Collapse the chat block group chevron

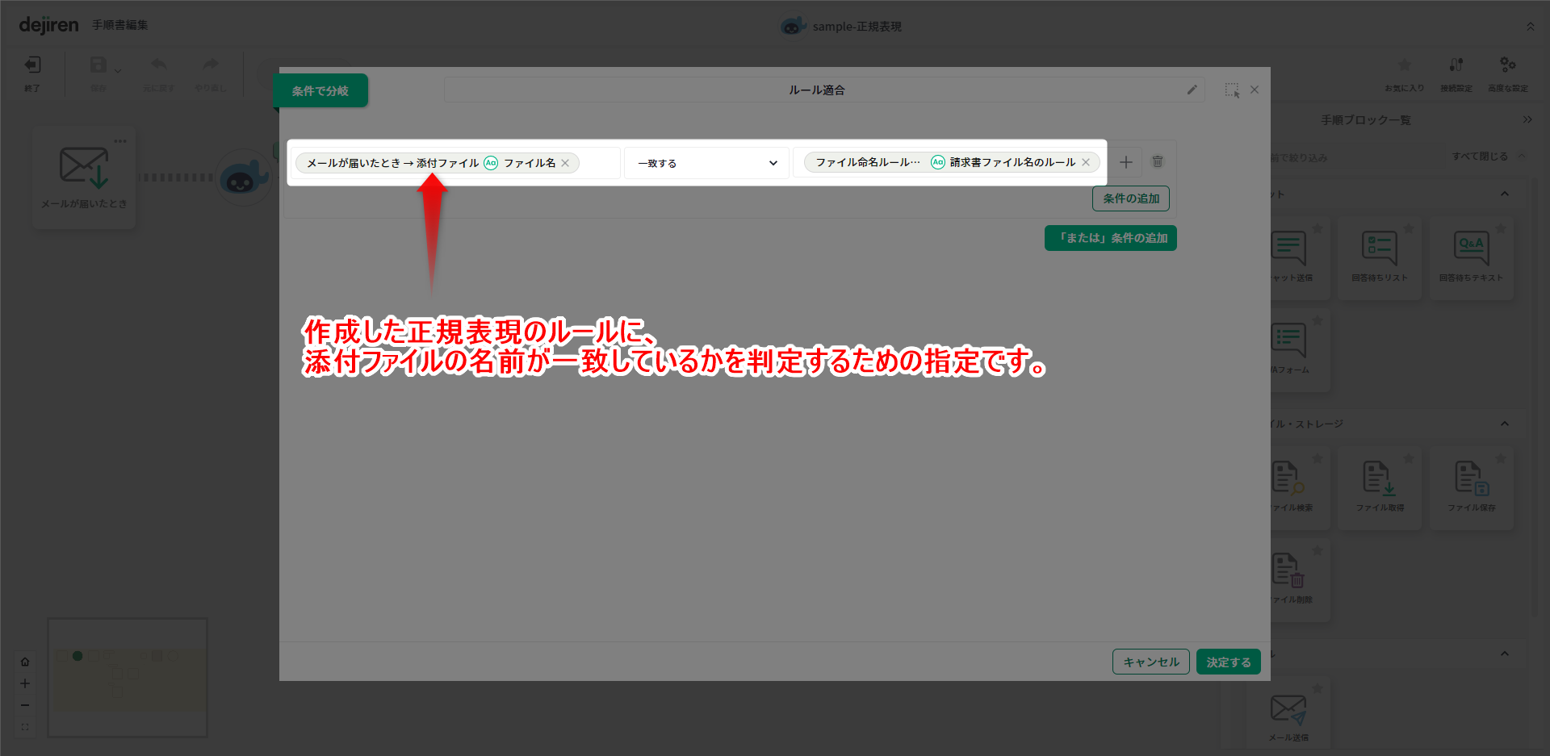pos(1505,194)
